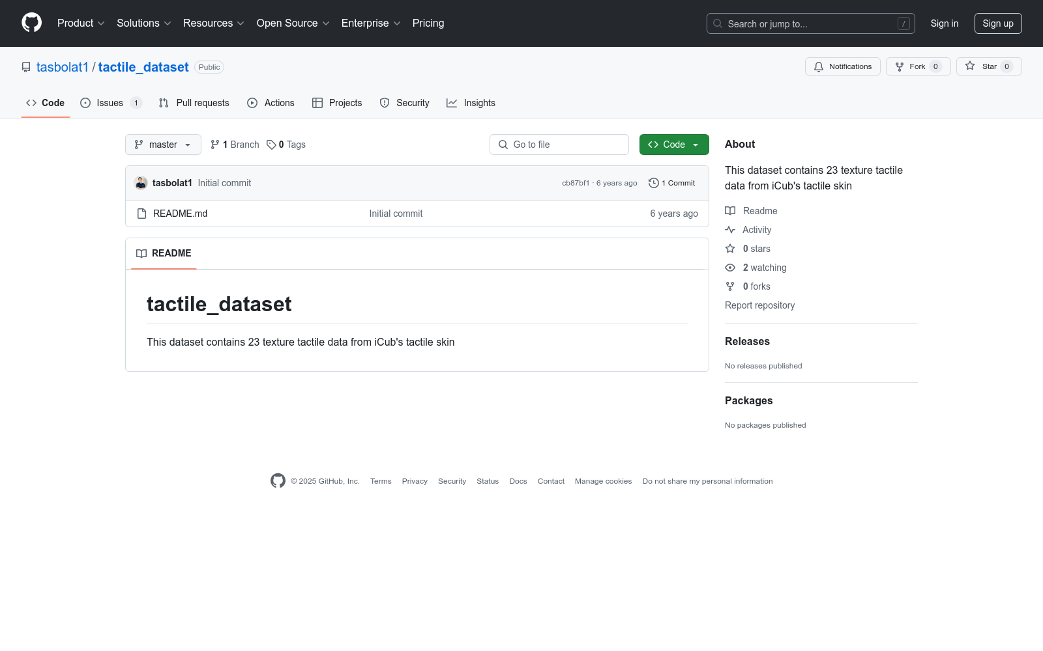Viewport: 1043px width, 651px height.
Task: Open the latest Initial commit message link
Action: tap(224, 183)
